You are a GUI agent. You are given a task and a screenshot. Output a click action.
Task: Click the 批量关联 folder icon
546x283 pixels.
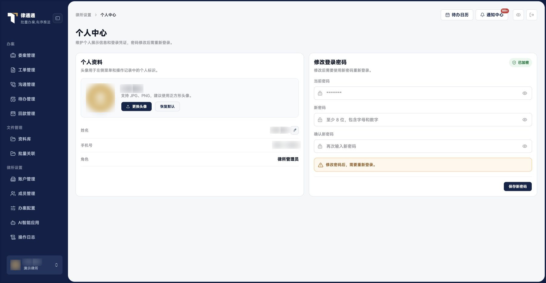click(x=13, y=154)
